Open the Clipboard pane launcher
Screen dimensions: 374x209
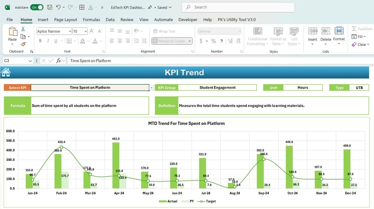pos(32,51)
